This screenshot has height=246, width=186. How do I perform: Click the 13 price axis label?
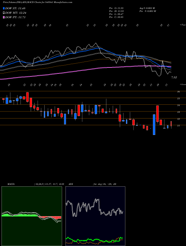pos(178,112)
